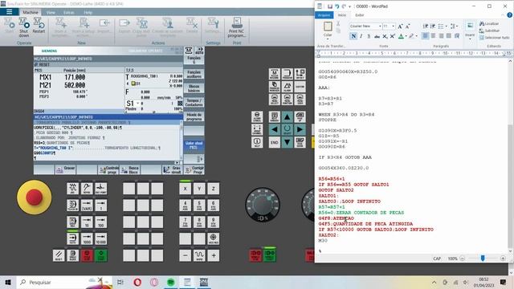Select the AUTO mode key with green LED
The height and width of the screenshot is (289, 514).
(x=72, y=238)
